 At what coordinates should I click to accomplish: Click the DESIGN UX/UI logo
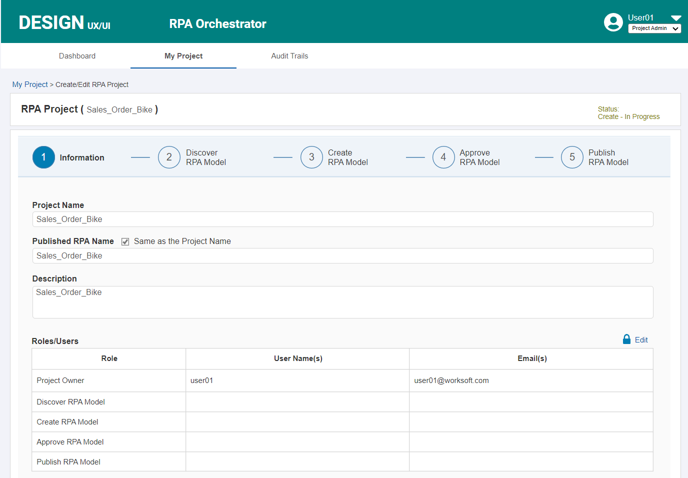click(x=64, y=22)
